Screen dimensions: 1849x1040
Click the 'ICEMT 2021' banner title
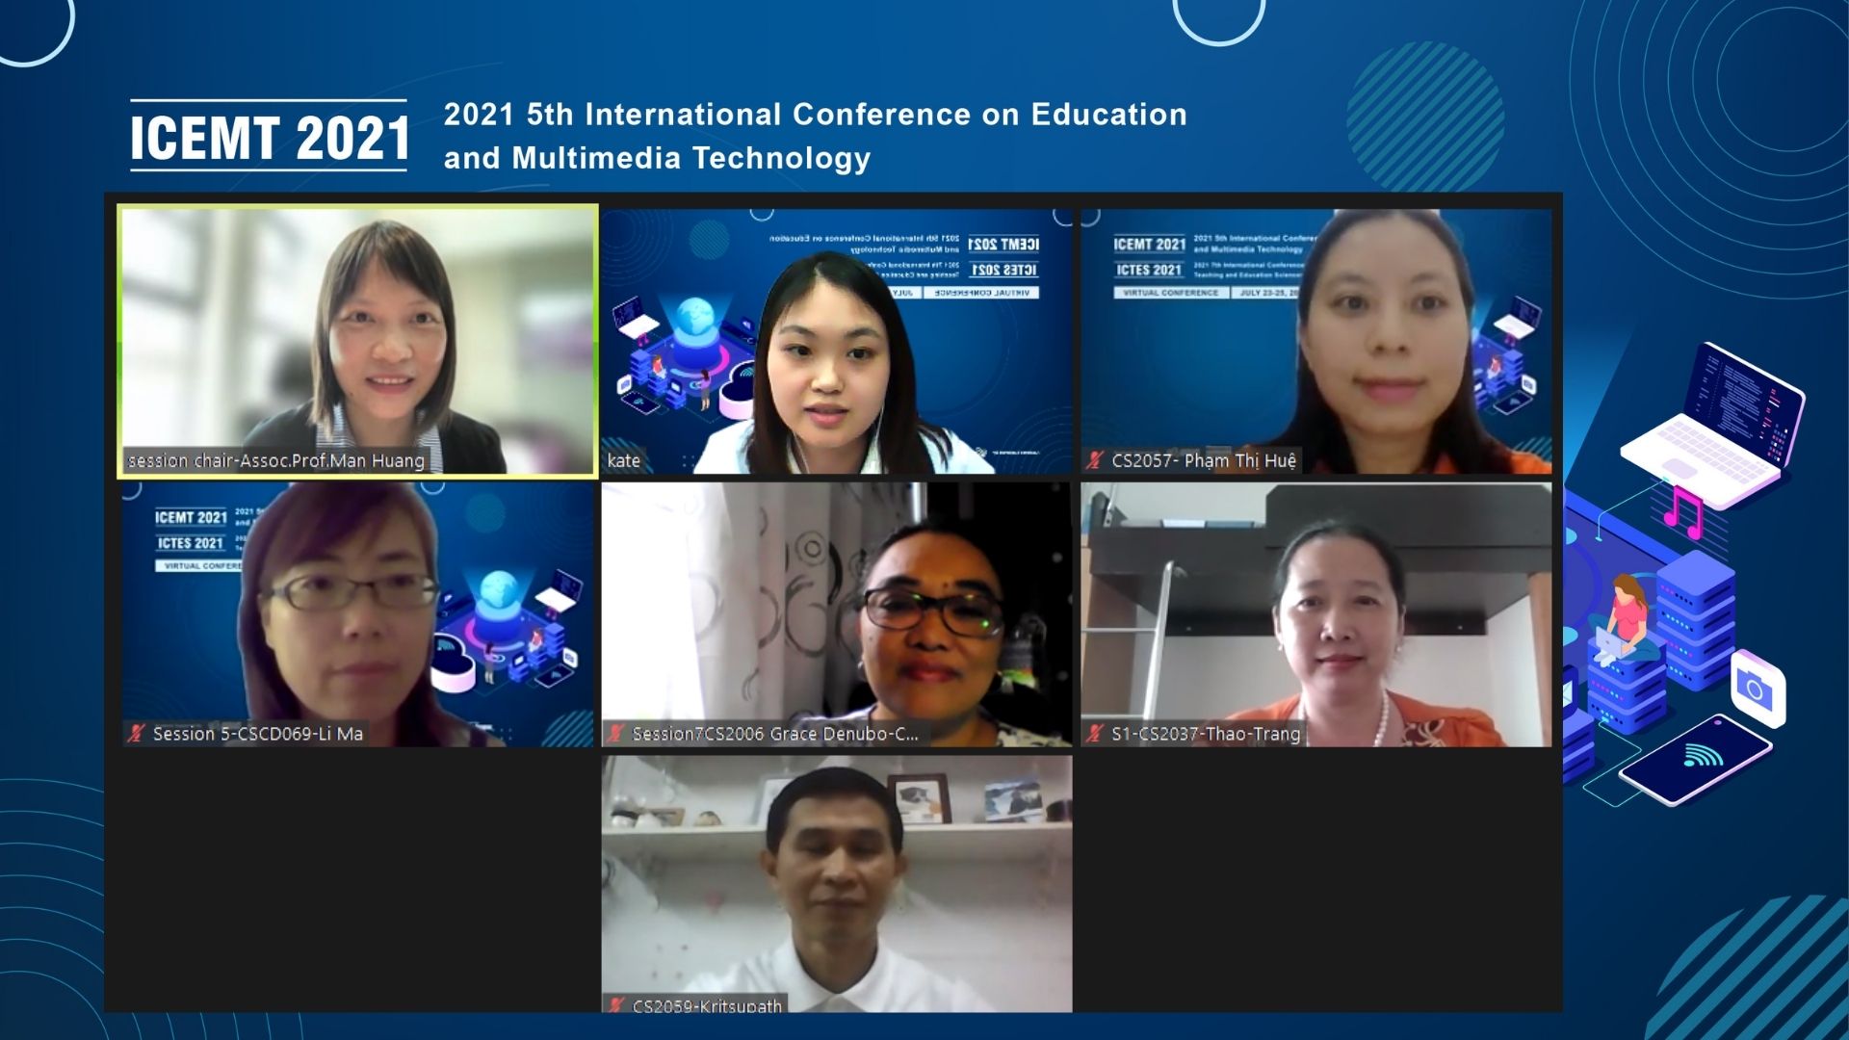coord(270,137)
